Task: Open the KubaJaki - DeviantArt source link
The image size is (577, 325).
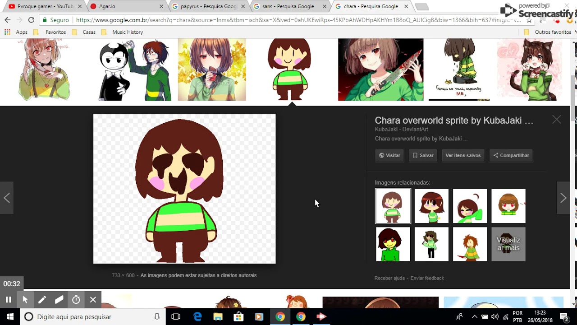Action: click(402, 130)
